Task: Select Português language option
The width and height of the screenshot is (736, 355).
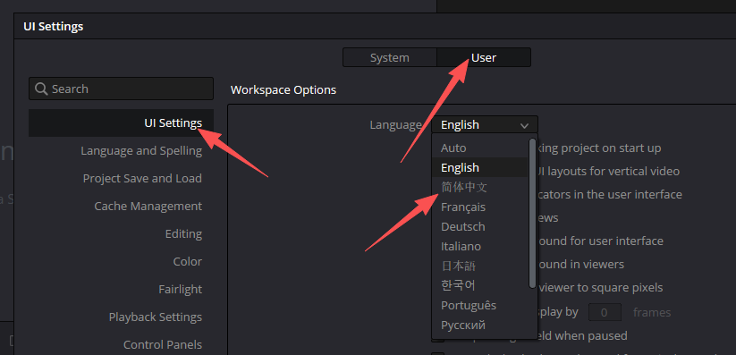Action: (480, 305)
